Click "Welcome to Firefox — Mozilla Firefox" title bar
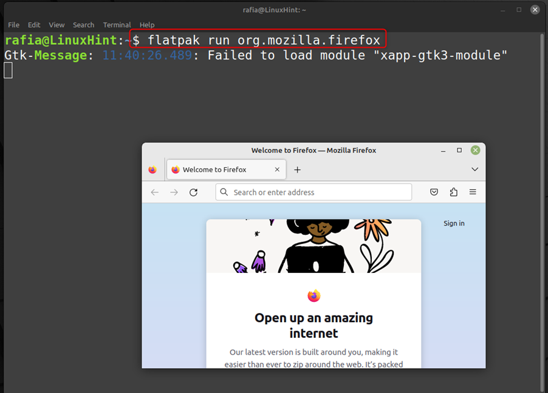548x393 pixels. pyautogui.click(x=313, y=150)
